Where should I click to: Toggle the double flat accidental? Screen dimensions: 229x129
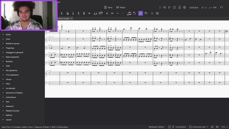tap(68, 13)
